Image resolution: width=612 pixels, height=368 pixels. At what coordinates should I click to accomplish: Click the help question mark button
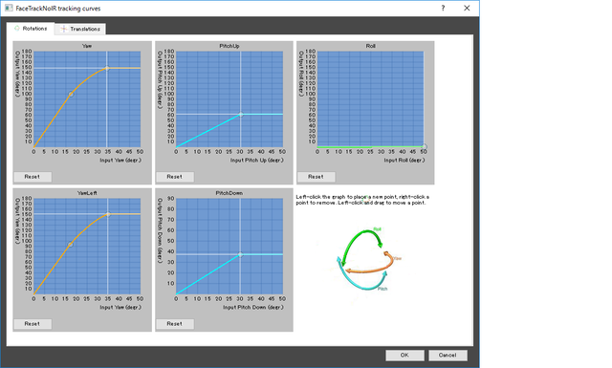[x=443, y=8]
